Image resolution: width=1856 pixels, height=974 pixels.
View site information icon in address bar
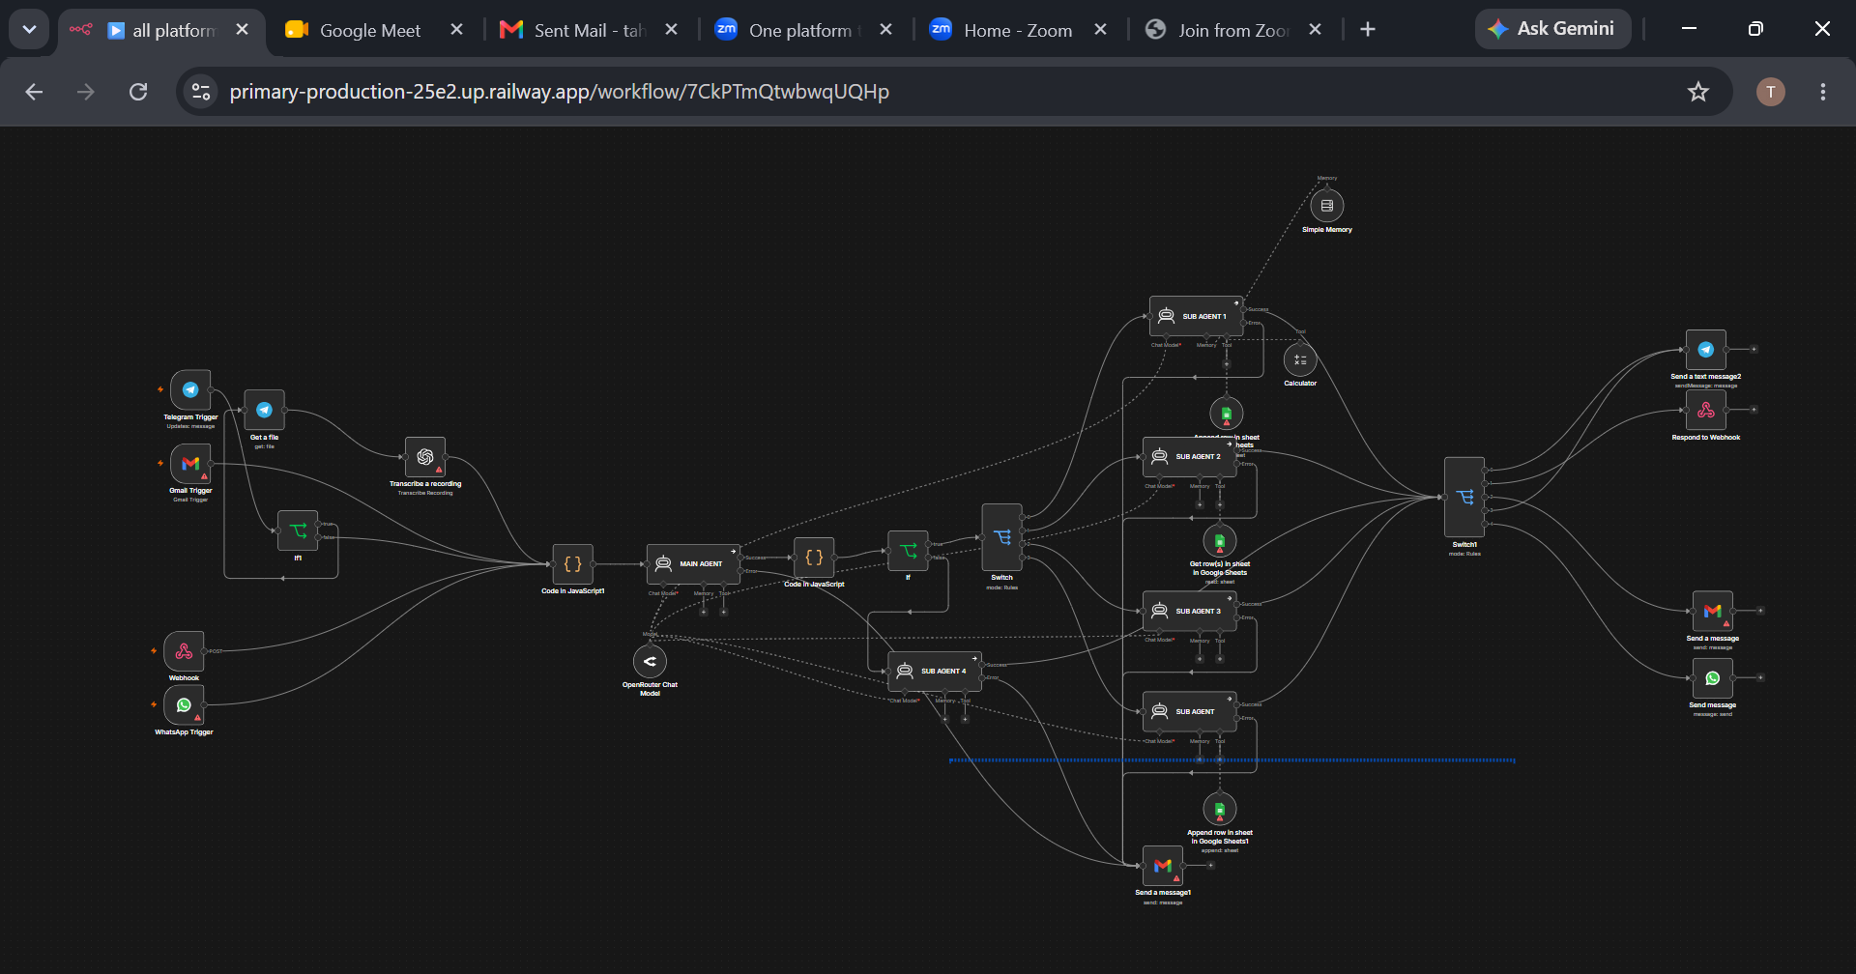tap(201, 92)
